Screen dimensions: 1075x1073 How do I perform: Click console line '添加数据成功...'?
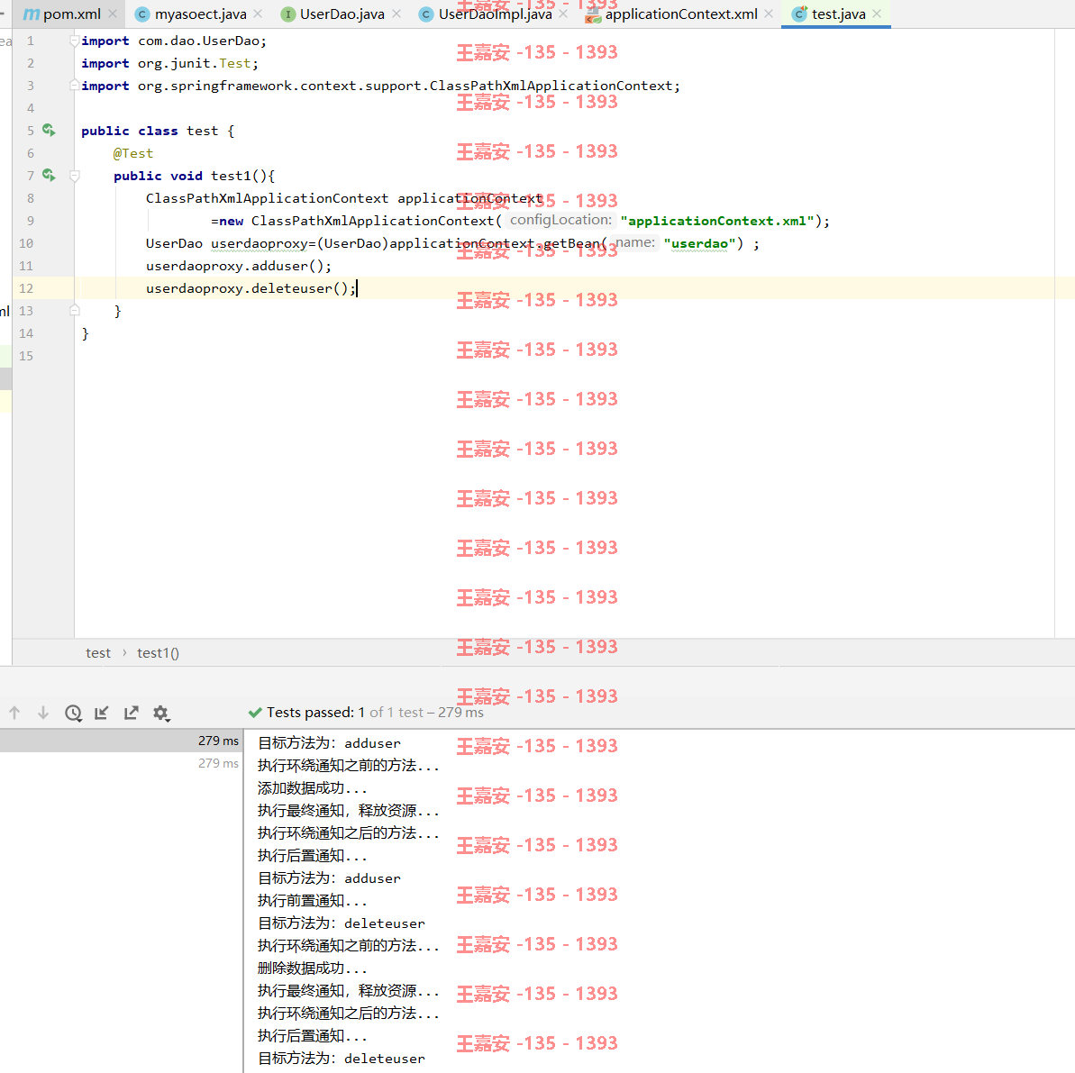click(x=313, y=787)
